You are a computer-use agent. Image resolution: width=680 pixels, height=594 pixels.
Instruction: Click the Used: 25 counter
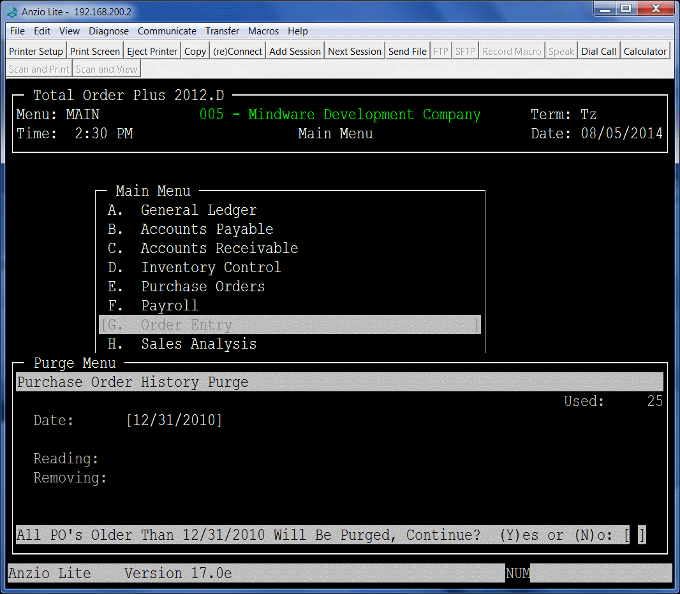click(x=613, y=401)
